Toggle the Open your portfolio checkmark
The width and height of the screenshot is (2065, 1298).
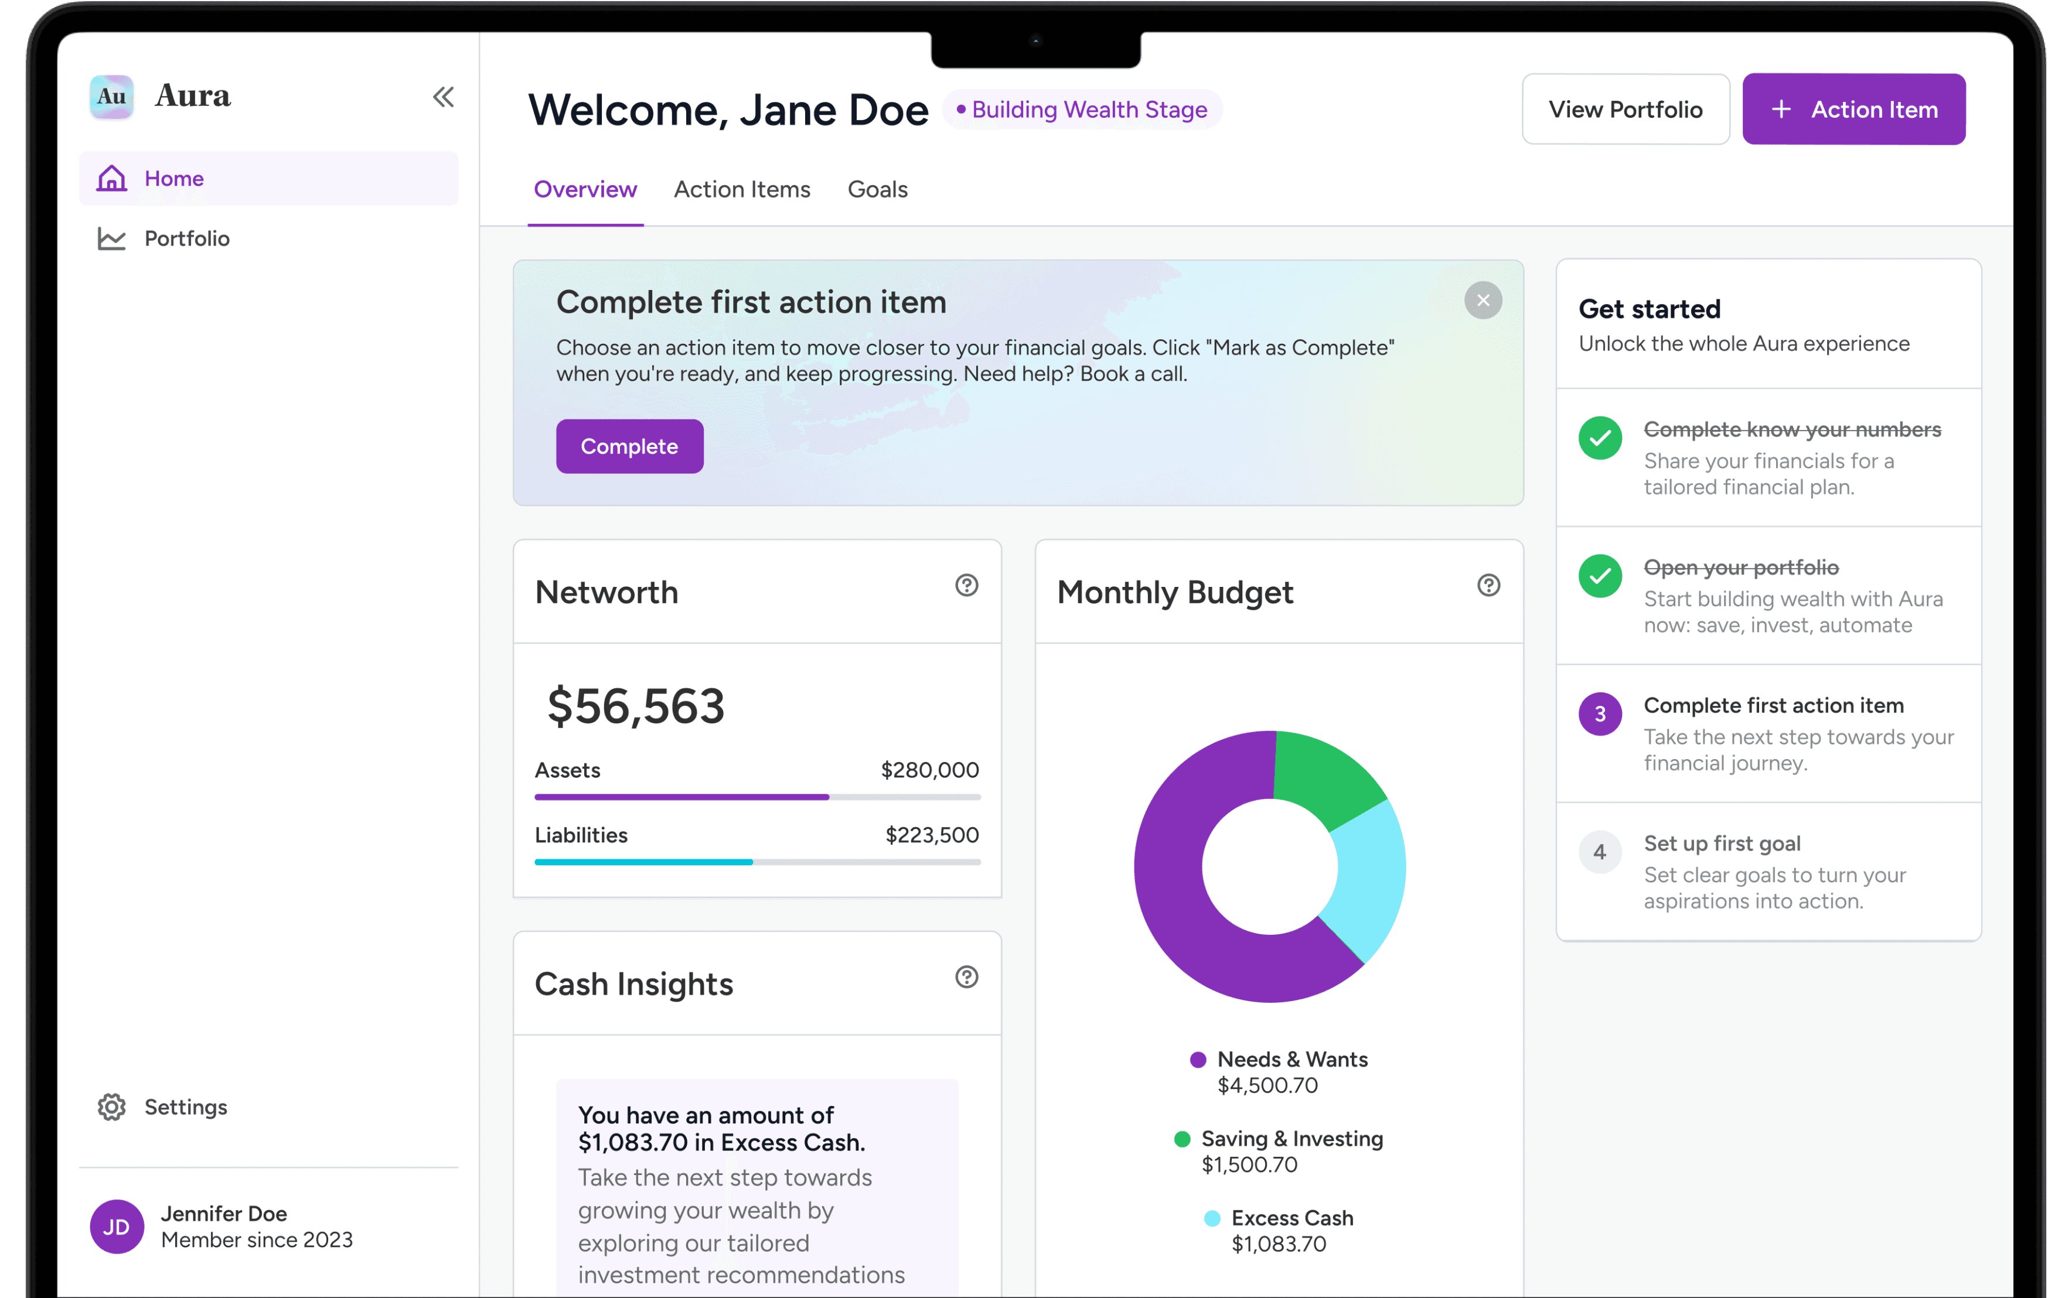click(1600, 576)
